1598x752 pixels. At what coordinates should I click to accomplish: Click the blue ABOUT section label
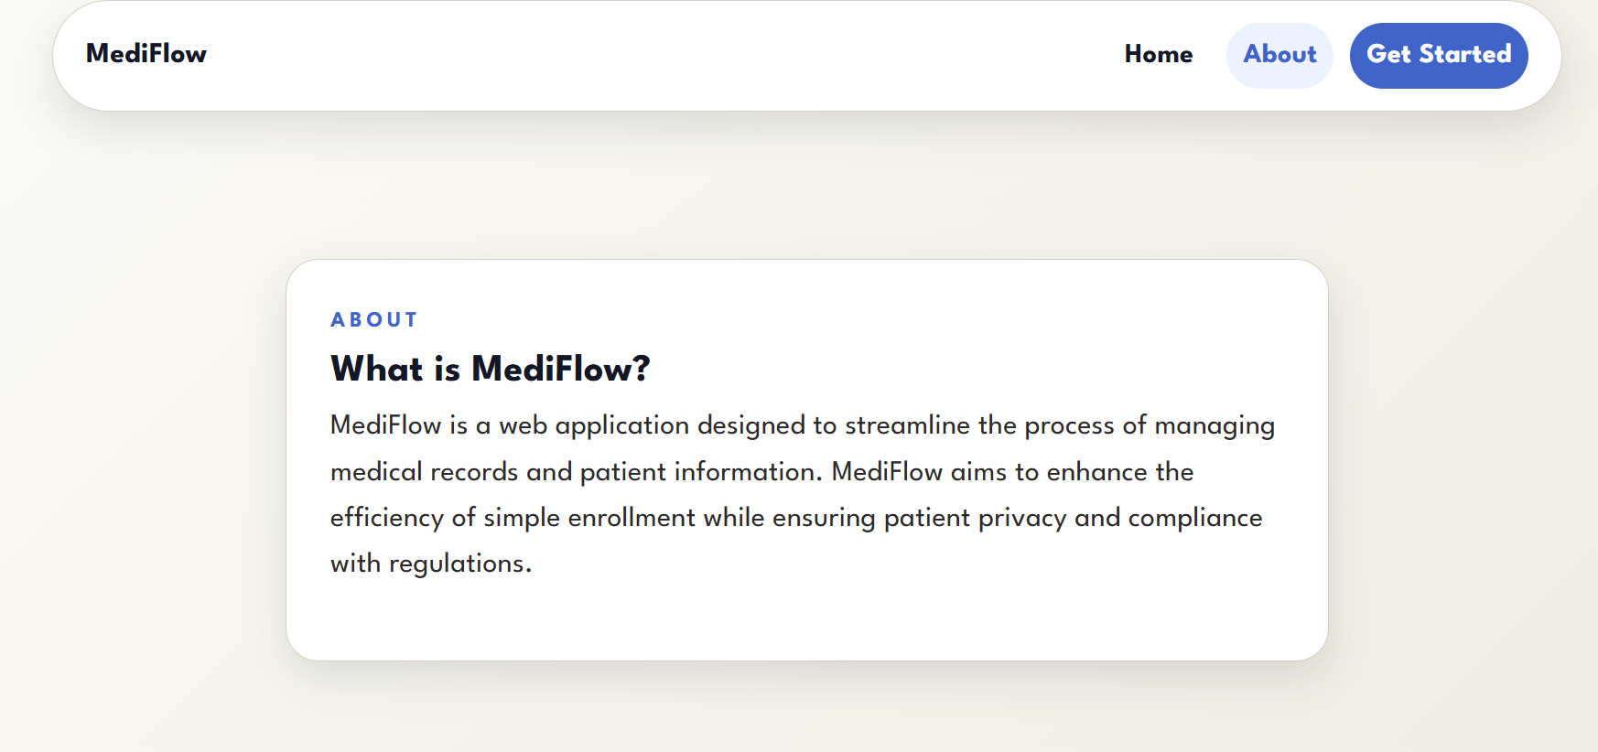click(374, 320)
